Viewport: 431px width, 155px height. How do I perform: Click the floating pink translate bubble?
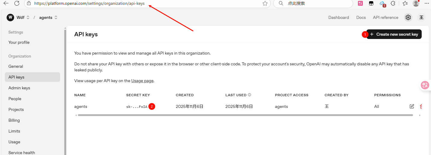click(425, 85)
